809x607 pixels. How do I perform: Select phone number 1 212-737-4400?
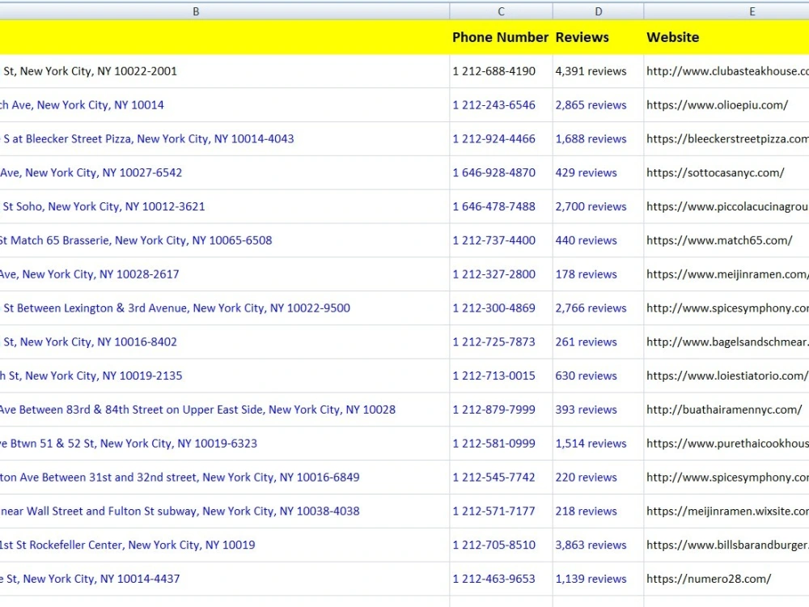coord(493,240)
